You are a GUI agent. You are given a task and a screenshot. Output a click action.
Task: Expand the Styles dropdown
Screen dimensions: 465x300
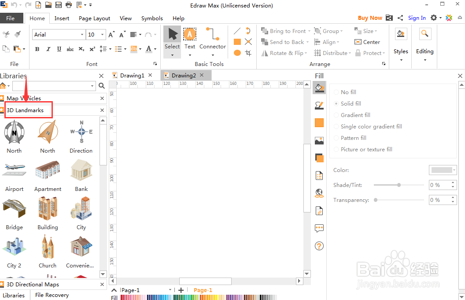(401, 60)
